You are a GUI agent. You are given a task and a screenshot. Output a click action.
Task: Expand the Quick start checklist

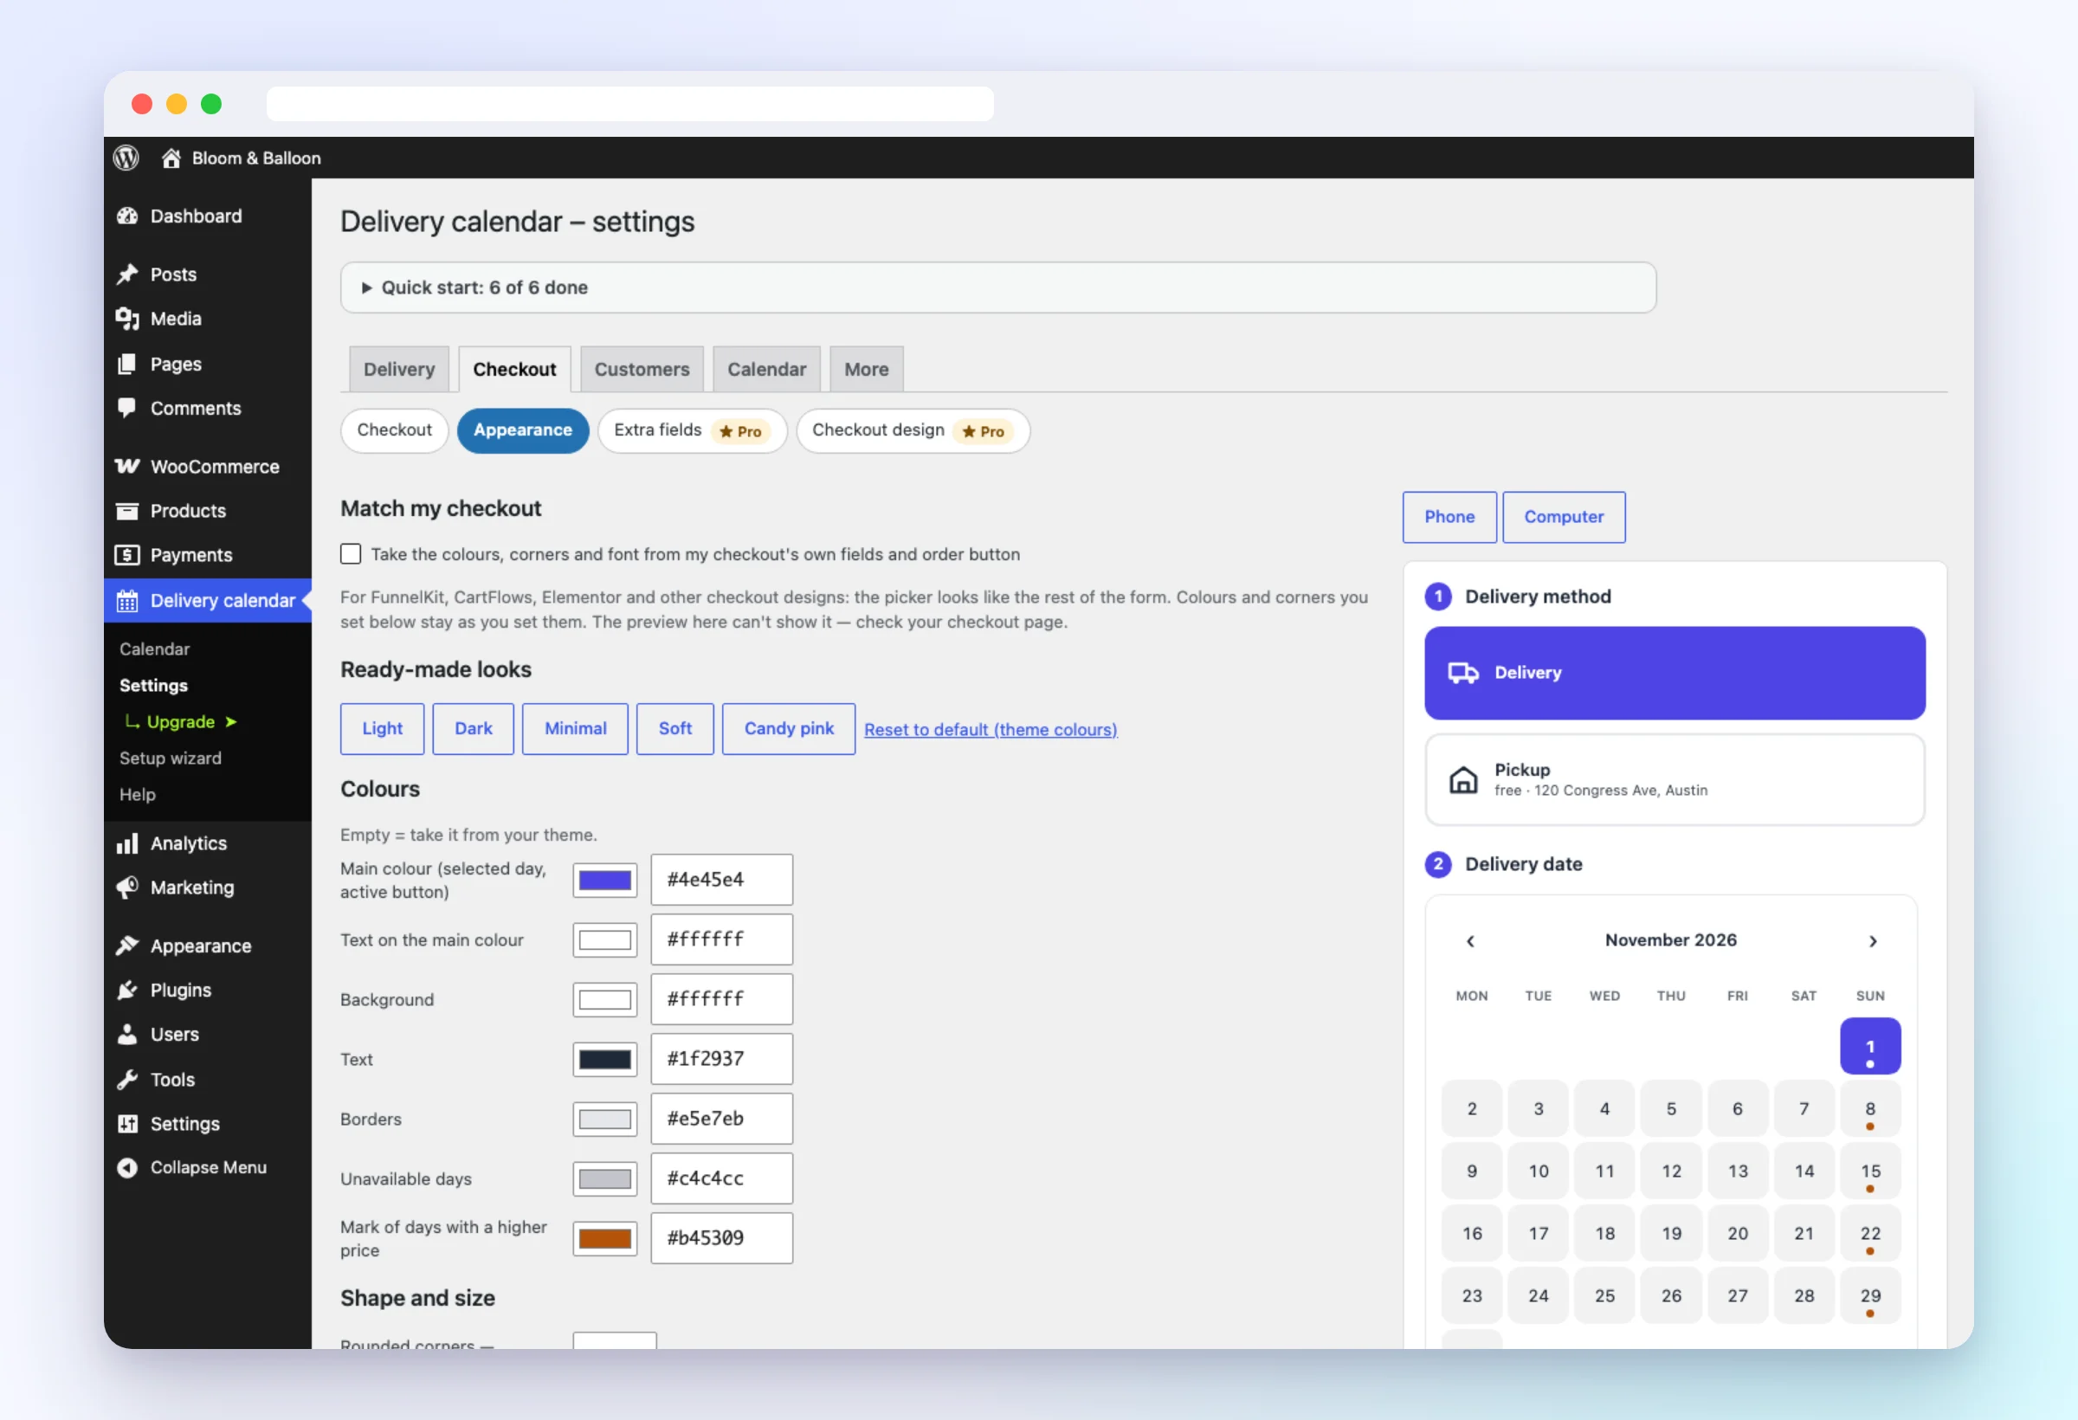(997, 287)
